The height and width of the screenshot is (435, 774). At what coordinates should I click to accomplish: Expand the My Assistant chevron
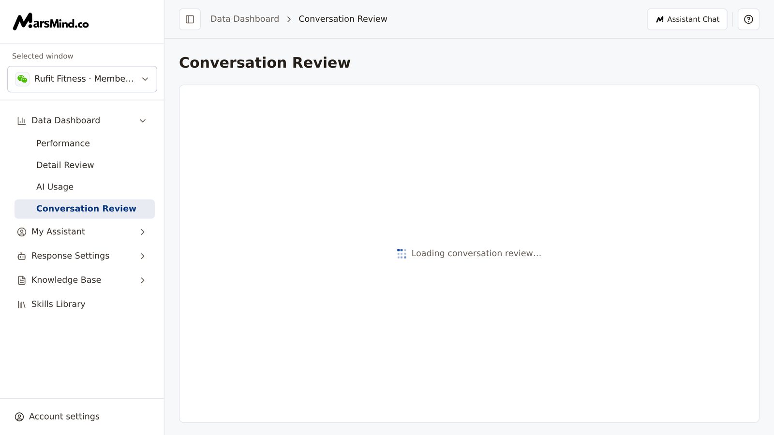(x=143, y=232)
